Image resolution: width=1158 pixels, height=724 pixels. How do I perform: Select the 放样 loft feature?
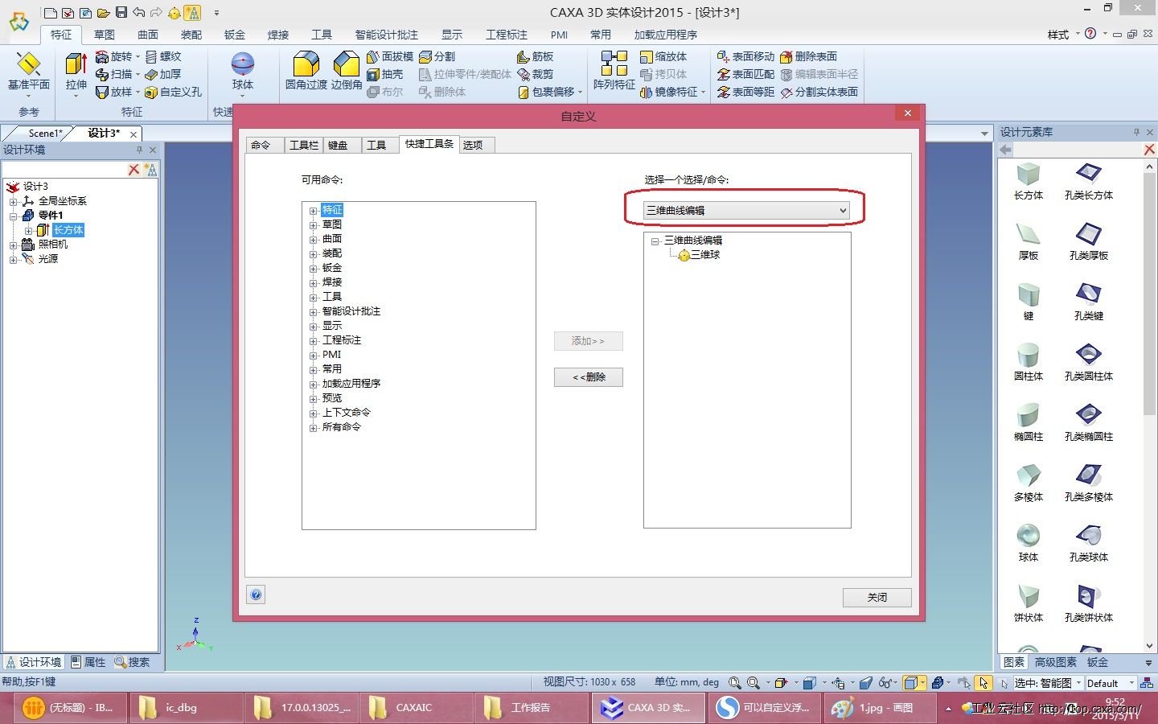114,92
